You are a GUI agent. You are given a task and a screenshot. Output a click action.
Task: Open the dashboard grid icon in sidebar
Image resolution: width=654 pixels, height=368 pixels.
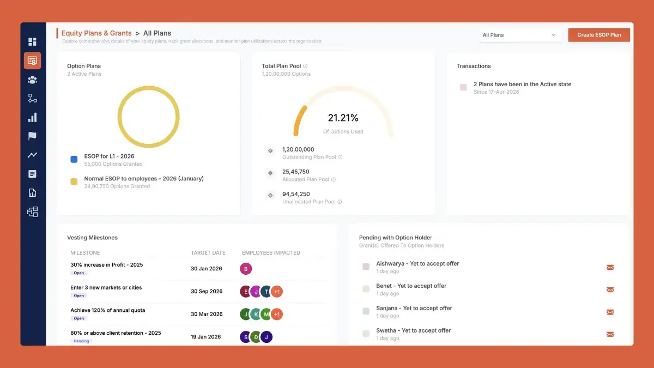tap(32, 42)
